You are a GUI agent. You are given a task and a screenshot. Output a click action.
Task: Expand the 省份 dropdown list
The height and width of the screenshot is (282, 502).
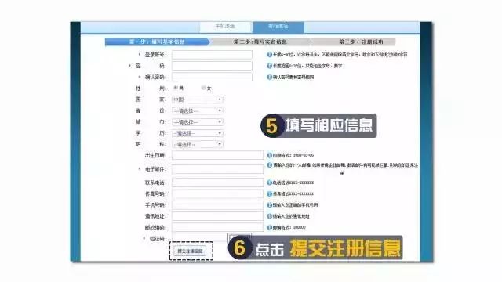coord(198,110)
